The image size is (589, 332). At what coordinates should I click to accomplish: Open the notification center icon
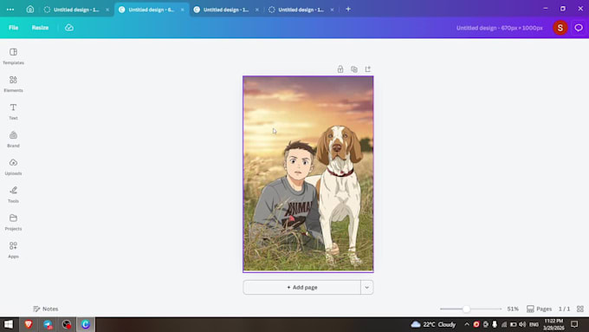click(x=574, y=324)
